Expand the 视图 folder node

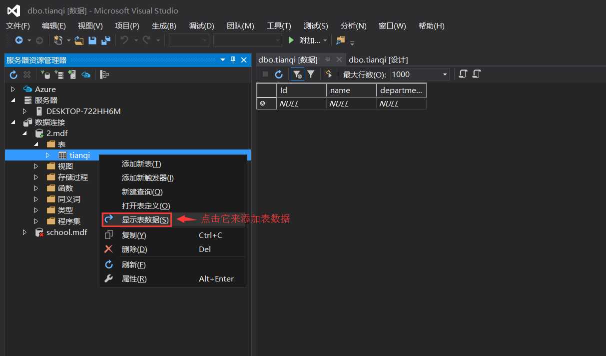click(36, 166)
